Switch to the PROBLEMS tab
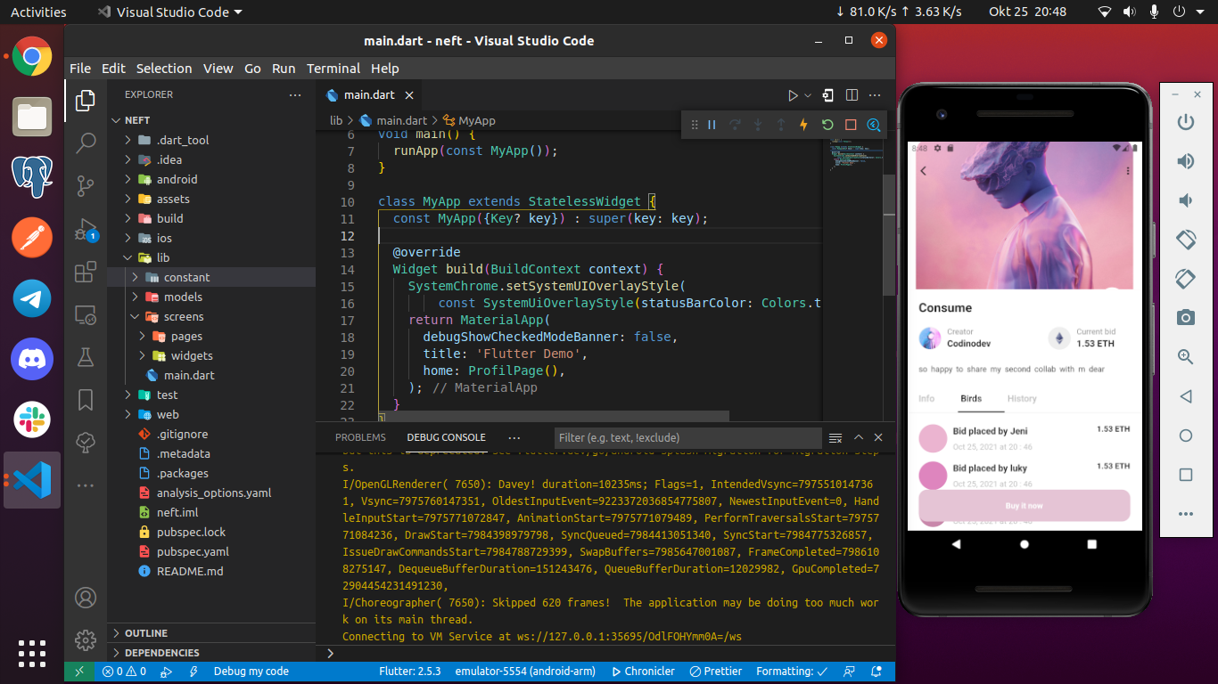Screen dimensions: 1218x684 click(360, 437)
